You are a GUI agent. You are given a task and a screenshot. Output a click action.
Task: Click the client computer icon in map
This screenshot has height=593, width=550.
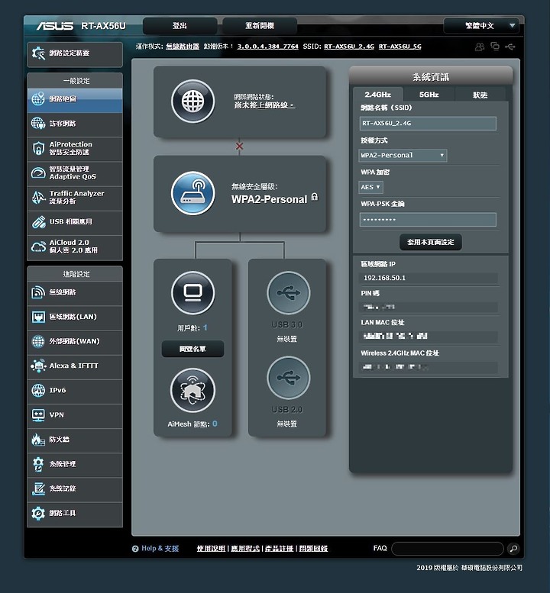(192, 293)
